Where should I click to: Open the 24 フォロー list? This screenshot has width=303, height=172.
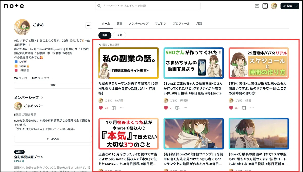point(22,78)
